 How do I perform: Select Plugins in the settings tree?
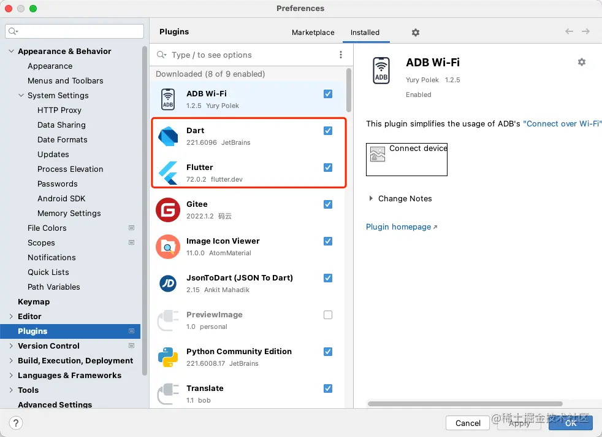point(70,331)
